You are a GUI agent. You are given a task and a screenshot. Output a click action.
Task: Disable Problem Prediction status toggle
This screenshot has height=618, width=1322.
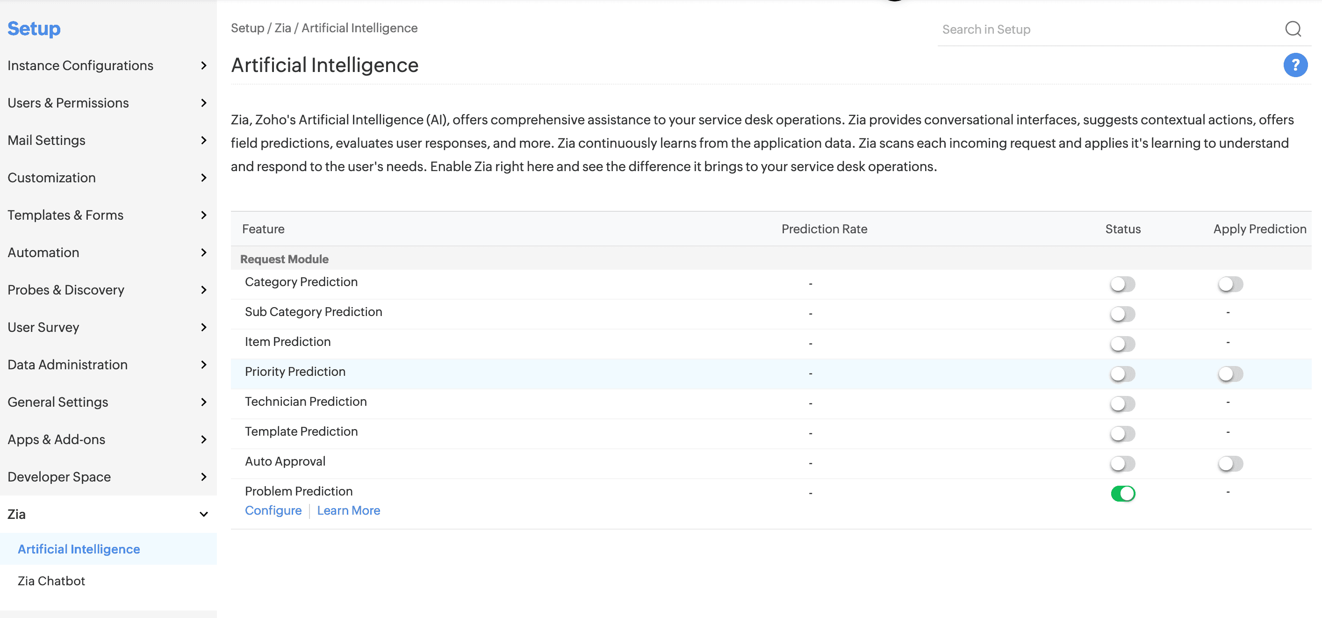pos(1122,493)
